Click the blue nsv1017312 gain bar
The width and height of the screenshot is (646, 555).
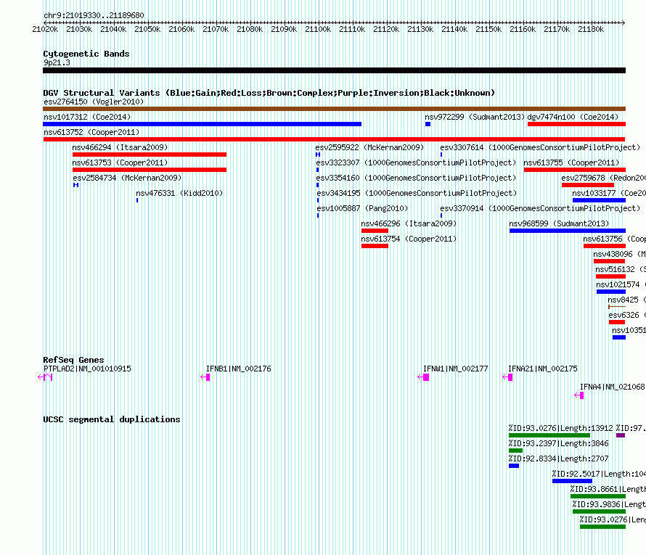point(203,124)
